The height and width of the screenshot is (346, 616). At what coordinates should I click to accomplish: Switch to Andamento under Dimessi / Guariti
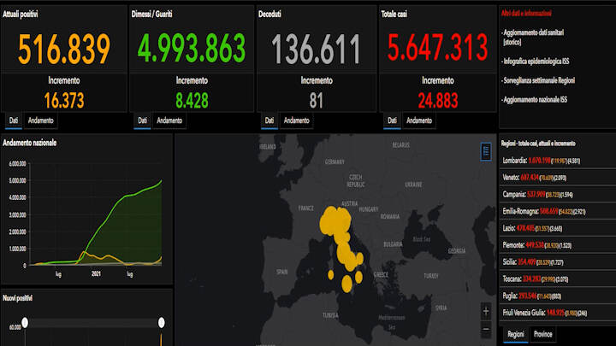pos(169,121)
